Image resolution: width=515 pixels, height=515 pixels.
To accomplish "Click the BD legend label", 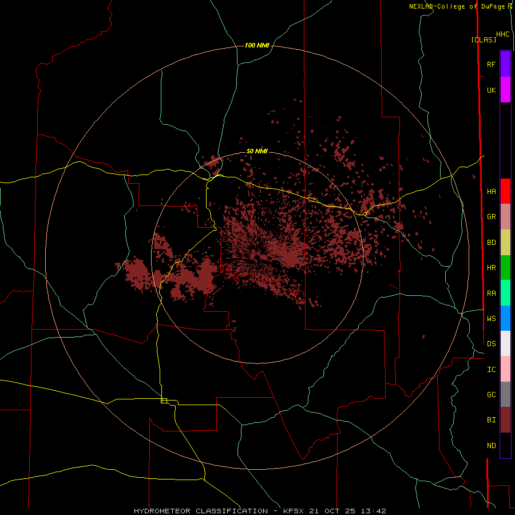I will click(x=492, y=243).
